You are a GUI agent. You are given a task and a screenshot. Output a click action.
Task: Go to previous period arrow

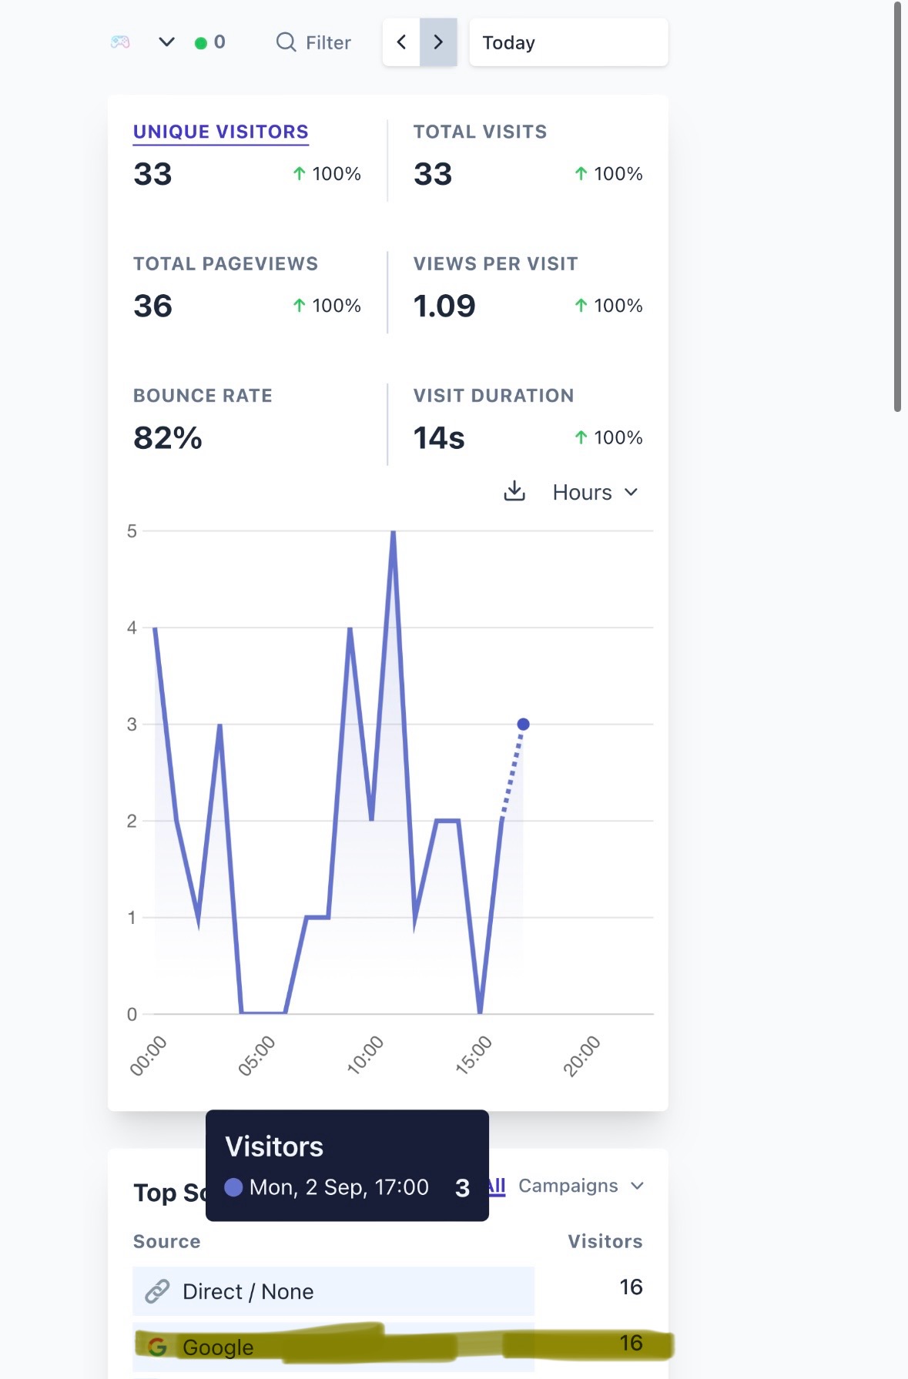coord(401,42)
